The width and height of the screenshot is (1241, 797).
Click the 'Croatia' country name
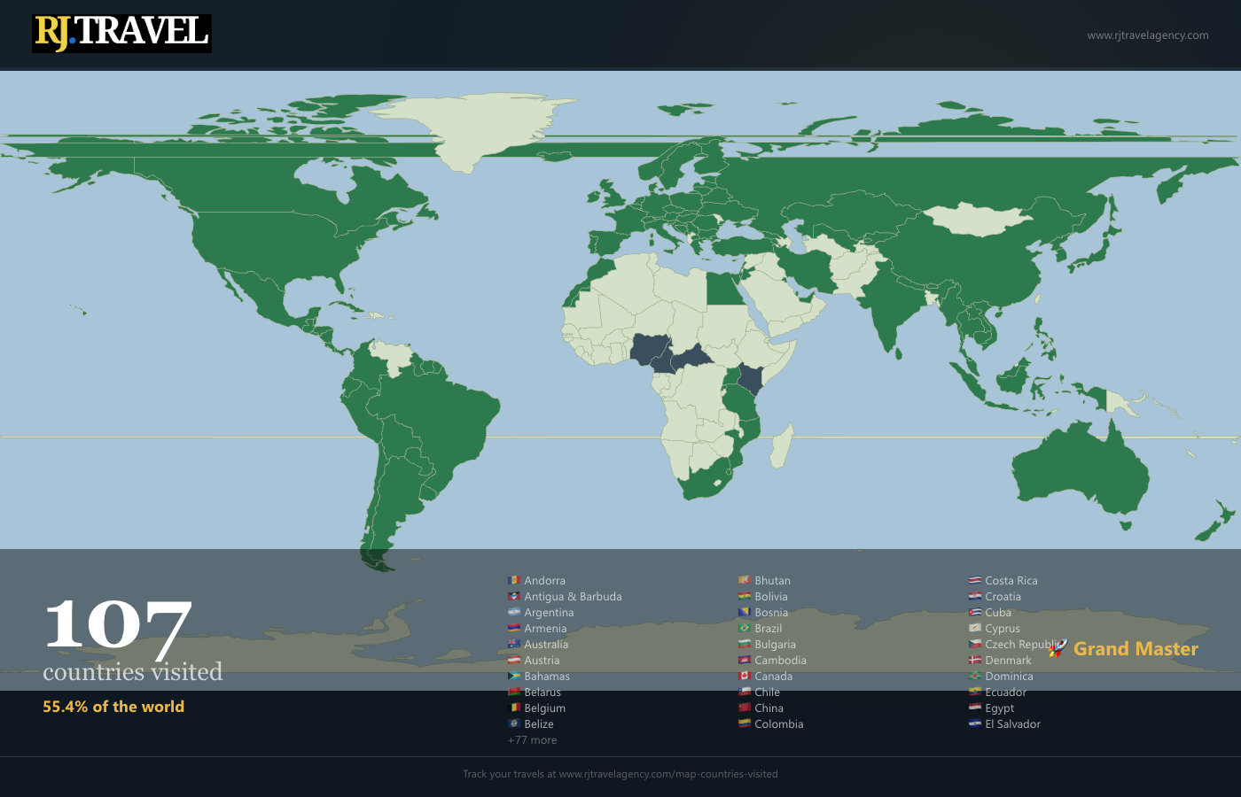click(1003, 597)
